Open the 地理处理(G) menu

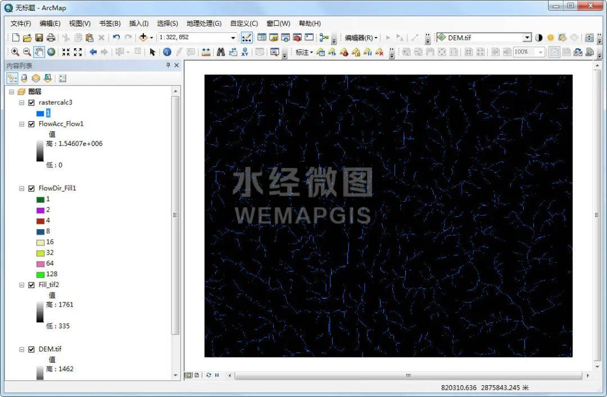pos(204,23)
